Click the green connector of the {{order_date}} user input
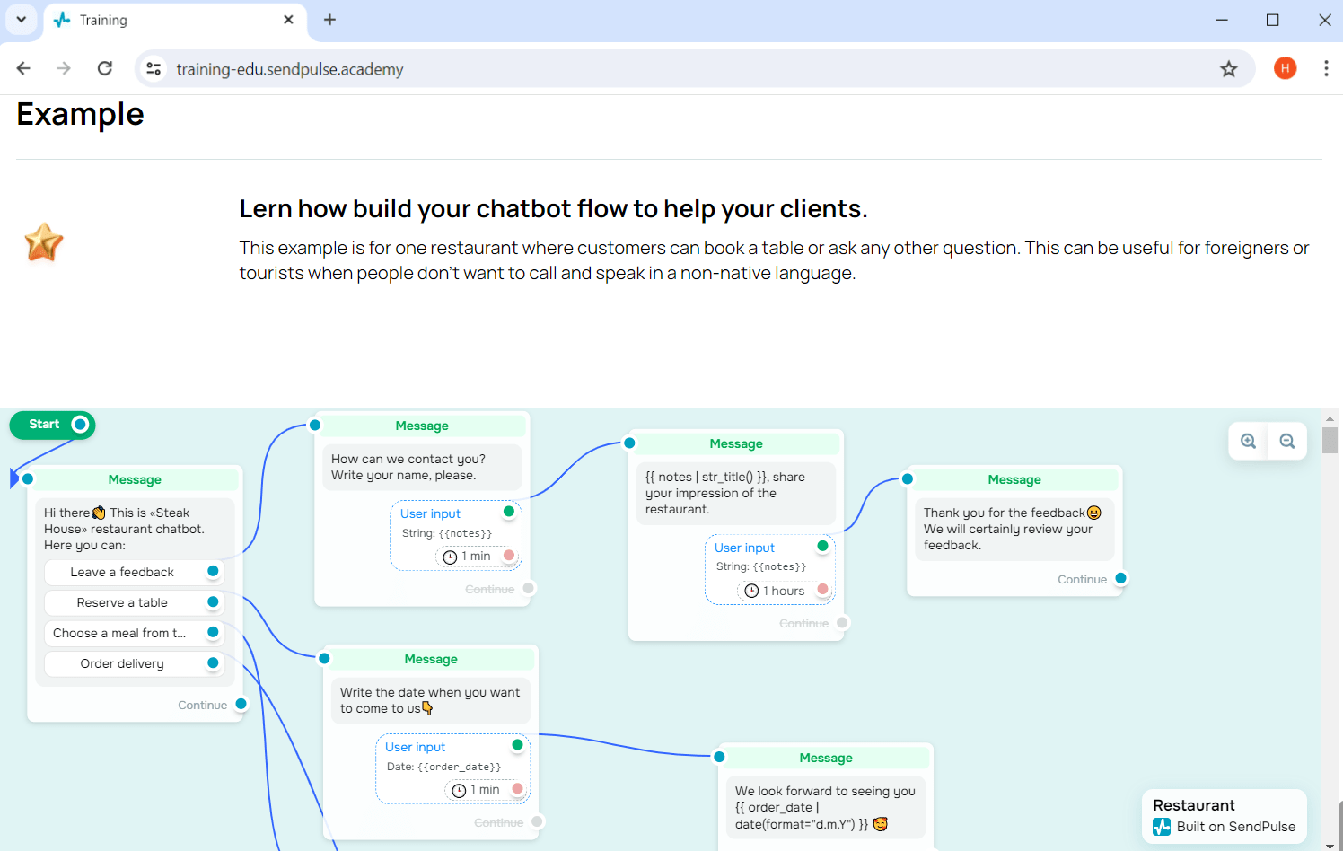This screenshot has height=851, width=1343. tap(517, 745)
